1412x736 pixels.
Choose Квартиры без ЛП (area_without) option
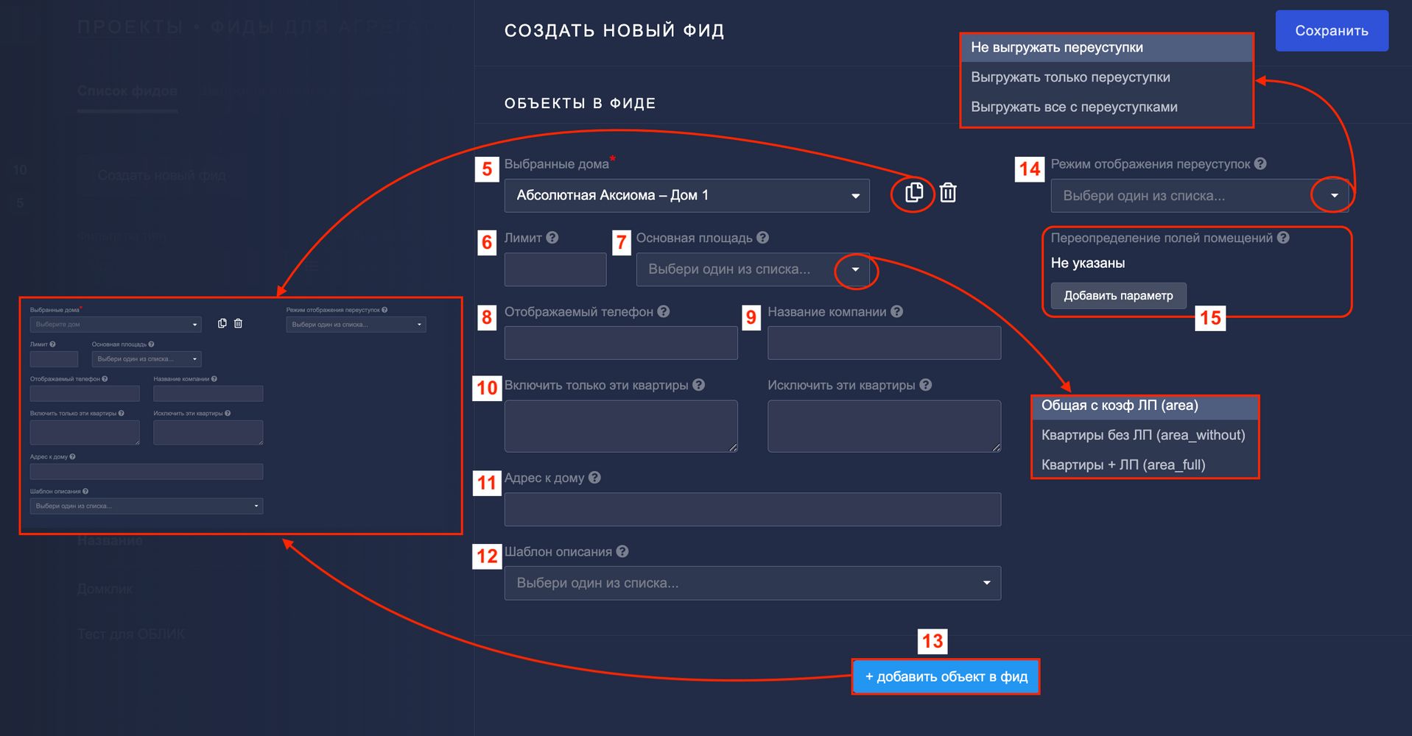point(1145,435)
